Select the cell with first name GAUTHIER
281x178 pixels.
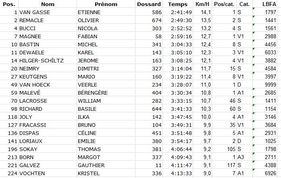(106, 165)
